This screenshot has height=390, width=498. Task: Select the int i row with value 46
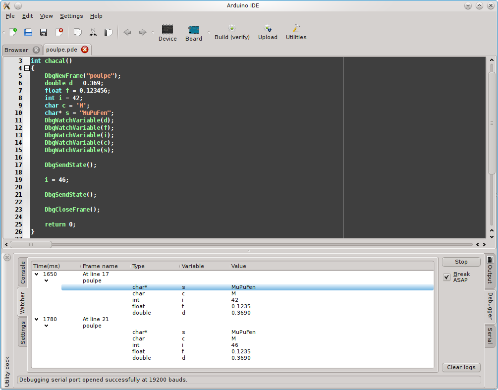tap(247, 345)
